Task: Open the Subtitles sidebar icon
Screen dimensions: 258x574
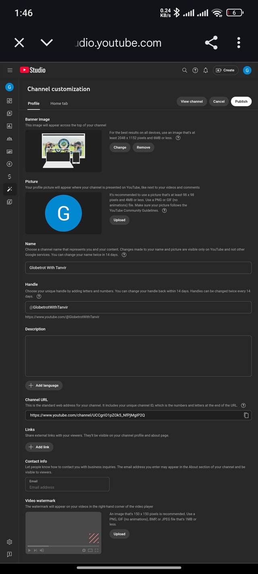Action: pyautogui.click(x=9, y=151)
